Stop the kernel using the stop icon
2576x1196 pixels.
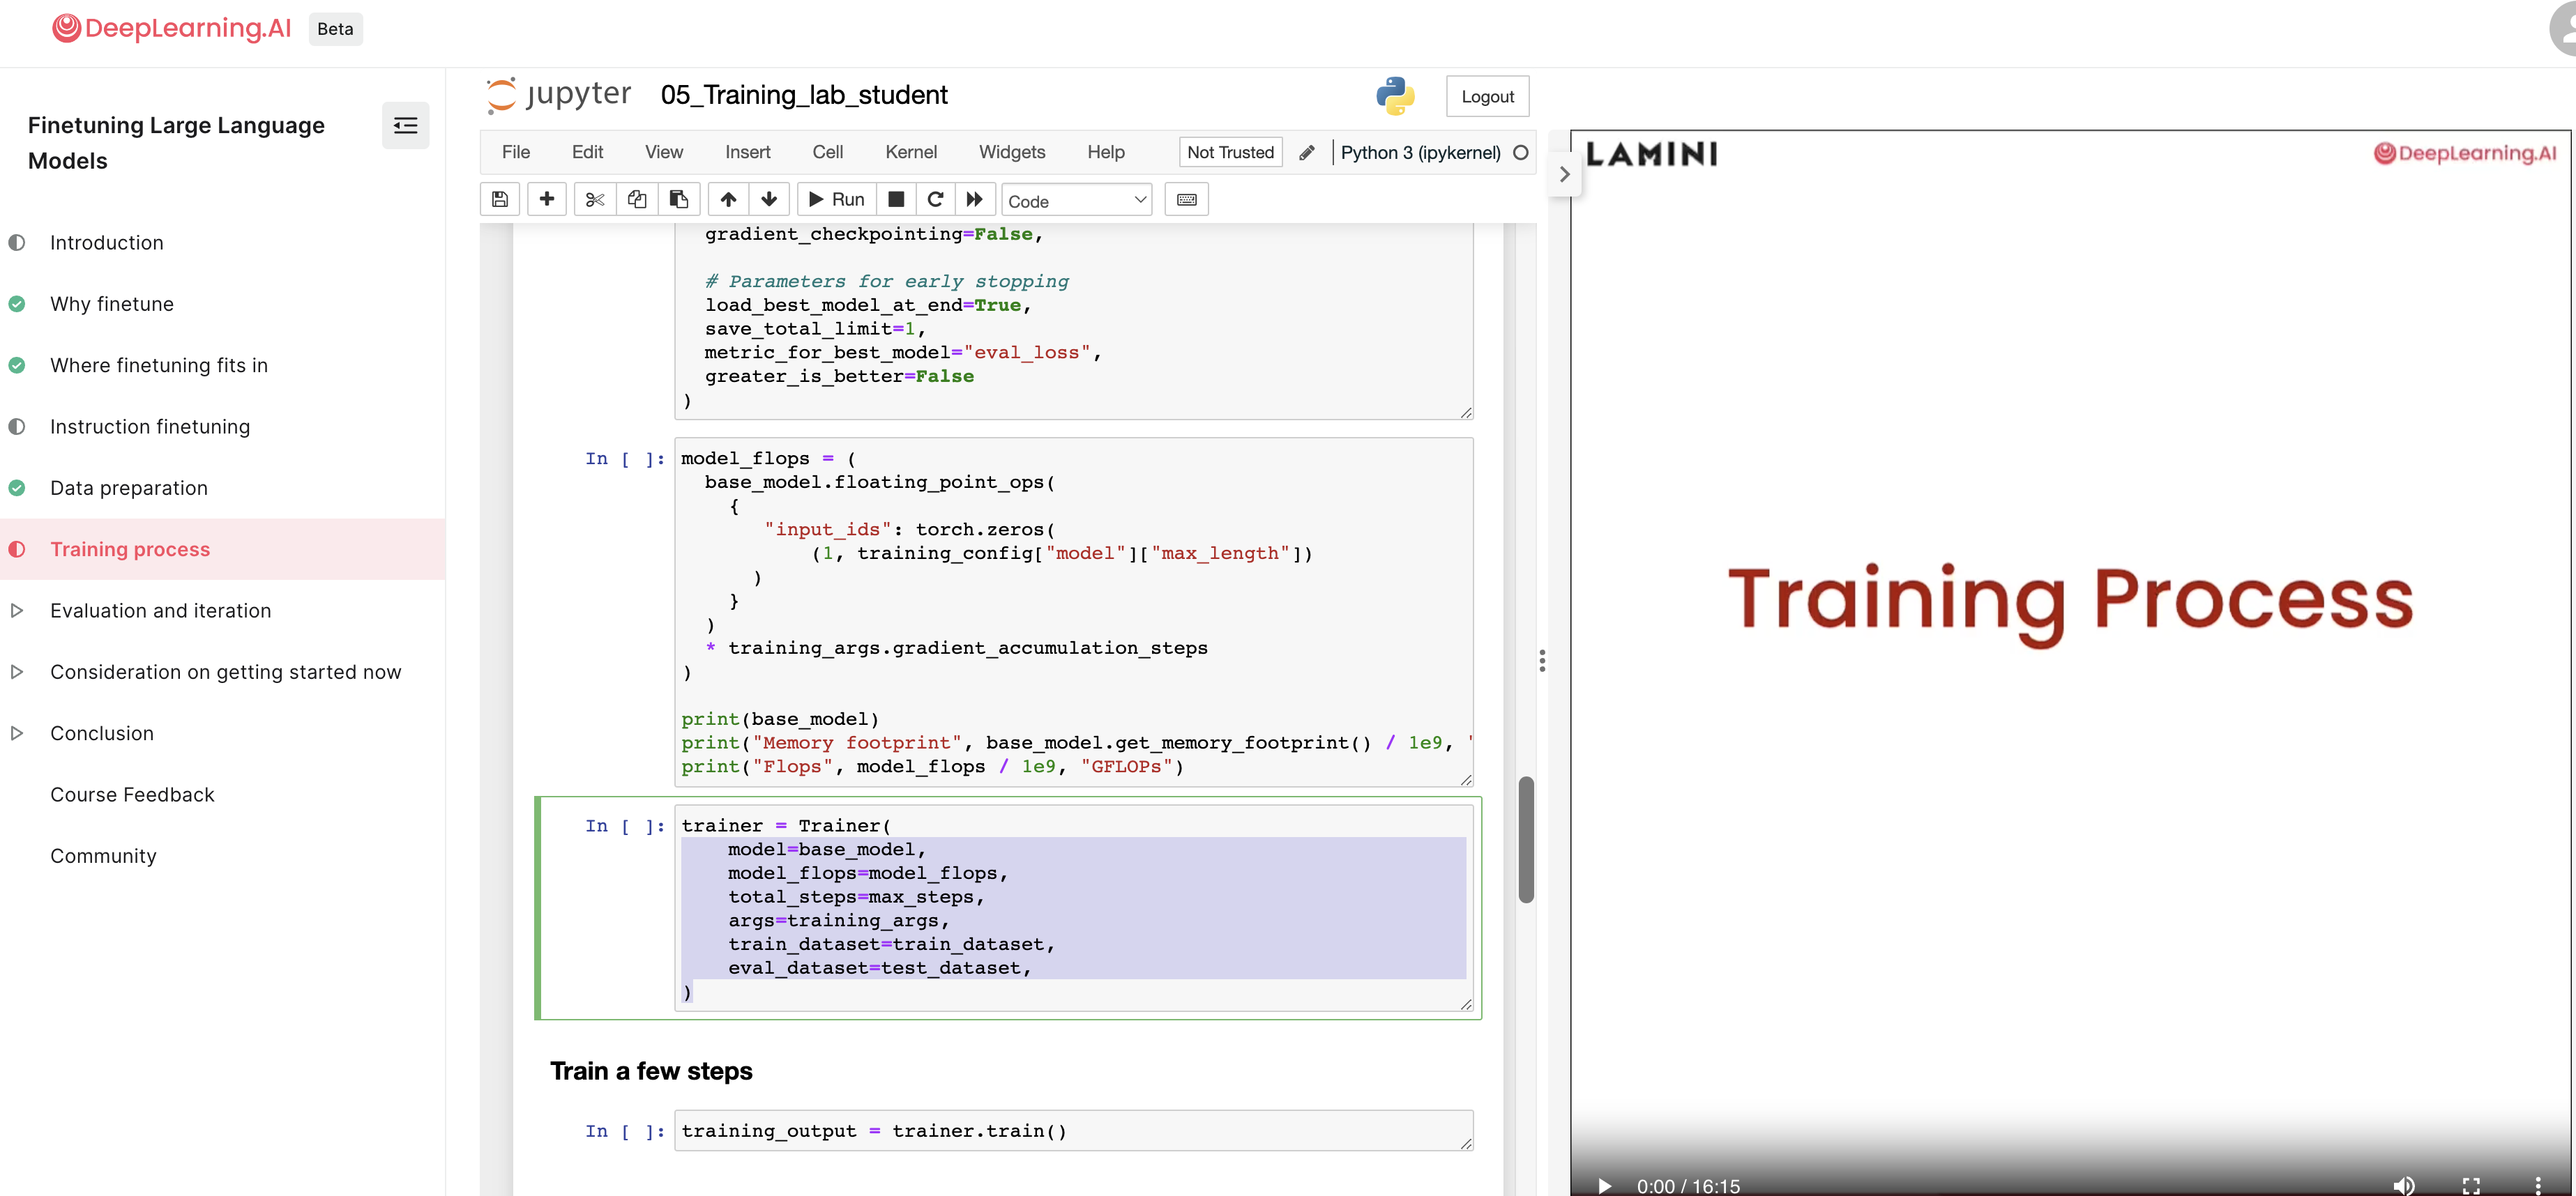895,199
